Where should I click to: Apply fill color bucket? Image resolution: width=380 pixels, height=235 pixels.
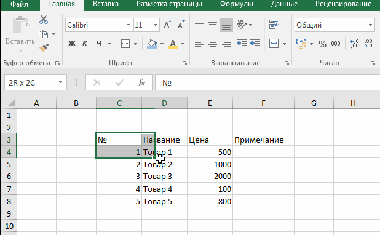tap(152, 44)
